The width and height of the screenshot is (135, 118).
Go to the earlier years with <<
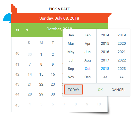click(x=105, y=77)
